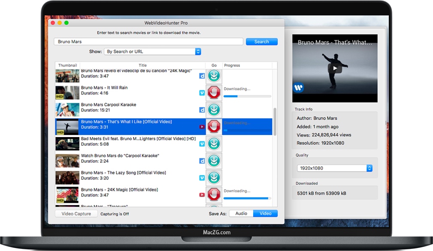Click the thumbnail of "It Will Rain"
This screenshot has height=251, width=433.
pos(67,92)
